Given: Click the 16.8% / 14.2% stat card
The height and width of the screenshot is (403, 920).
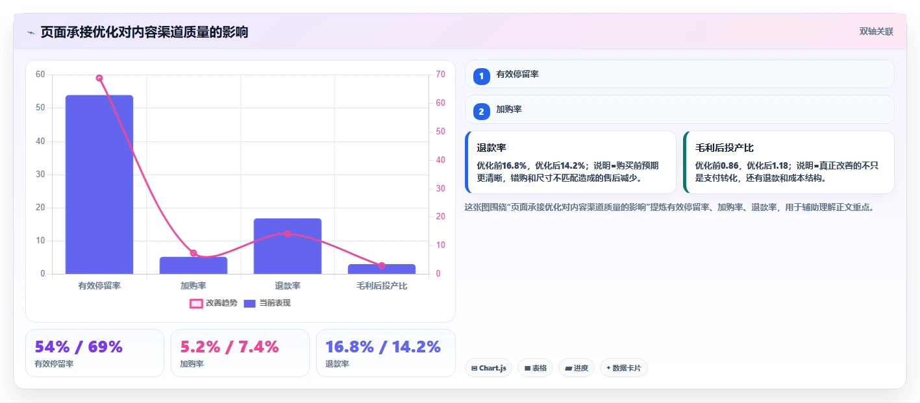Looking at the screenshot, I should (x=386, y=353).
